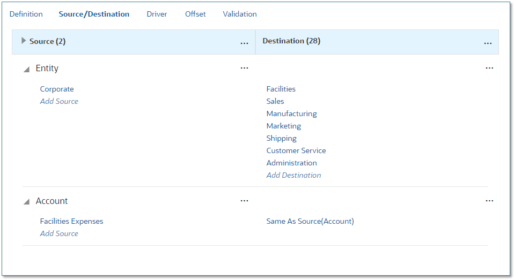Click Same As Source(Account) destination

(x=310, y=221)
